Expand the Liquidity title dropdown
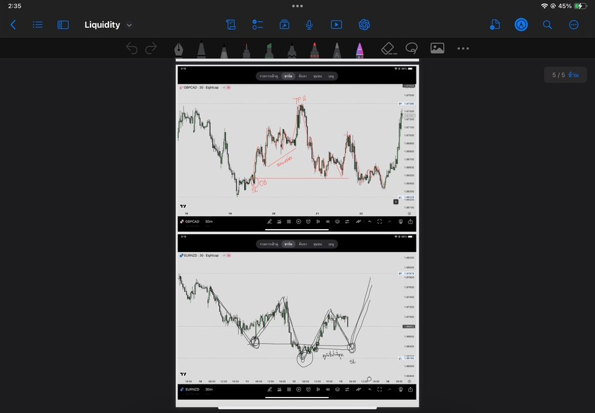This screenshot has width=595, height=413. (x=129, y=25)
